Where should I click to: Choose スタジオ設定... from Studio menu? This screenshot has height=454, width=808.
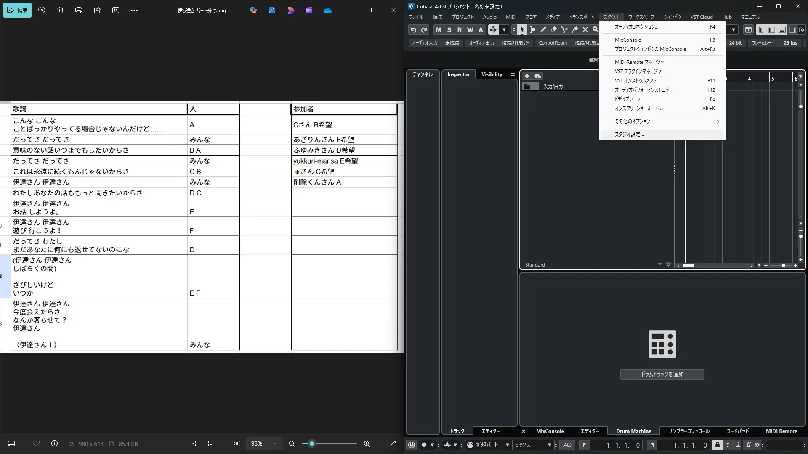pos(629,135)
